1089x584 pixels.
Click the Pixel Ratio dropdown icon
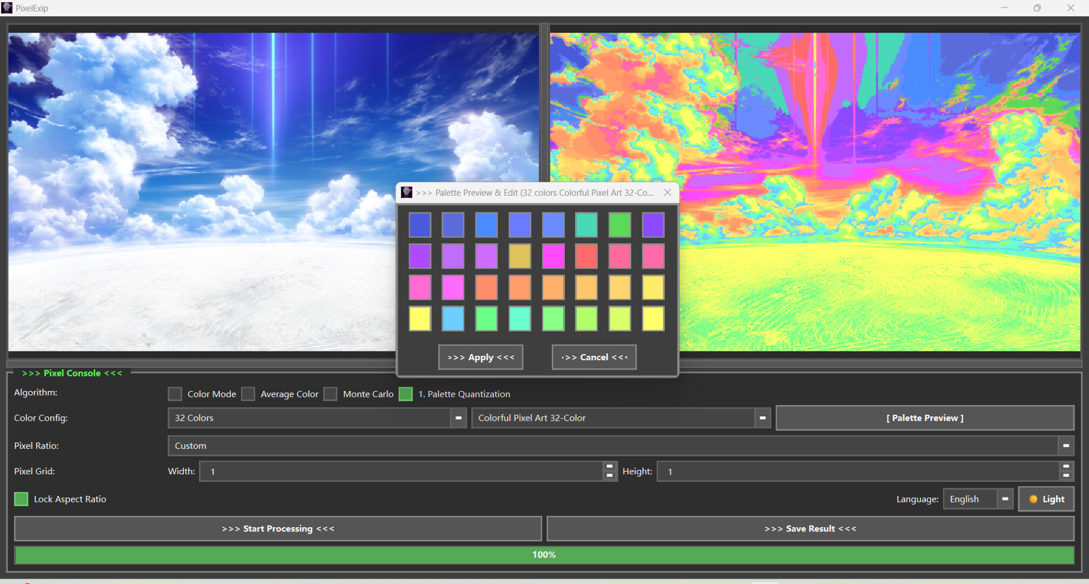(1065, 446)
